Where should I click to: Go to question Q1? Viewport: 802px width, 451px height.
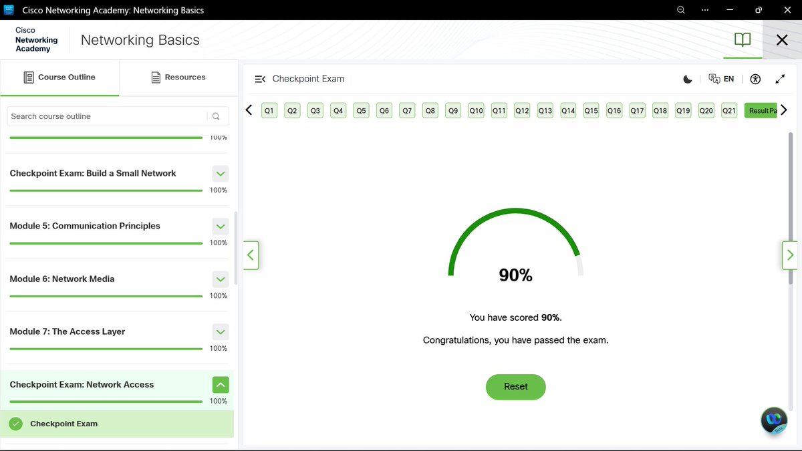[x=269, y=111]
